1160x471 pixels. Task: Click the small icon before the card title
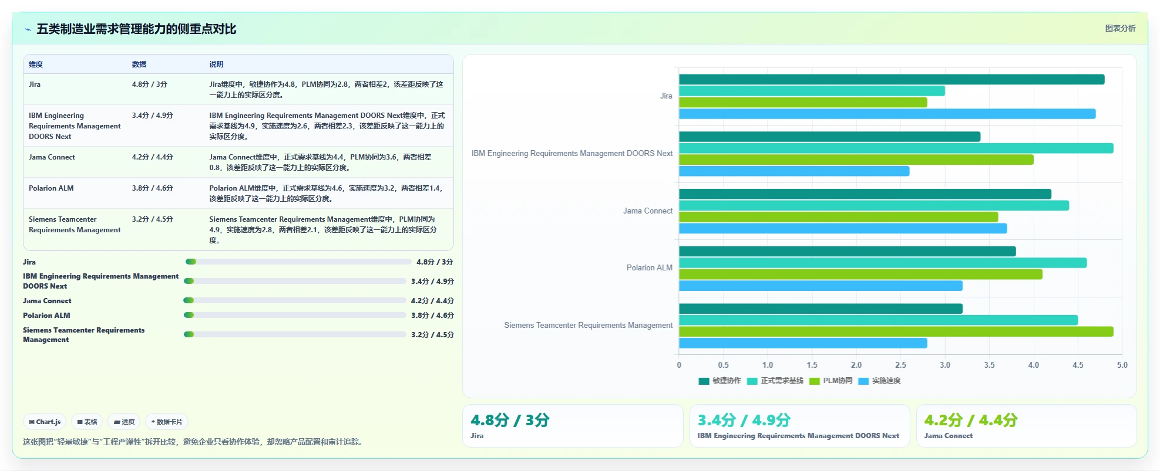pos(28,29)
